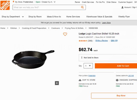137x100 pixels.
Task: Open the cast iron skillet product image
Action: pos(33,59)
